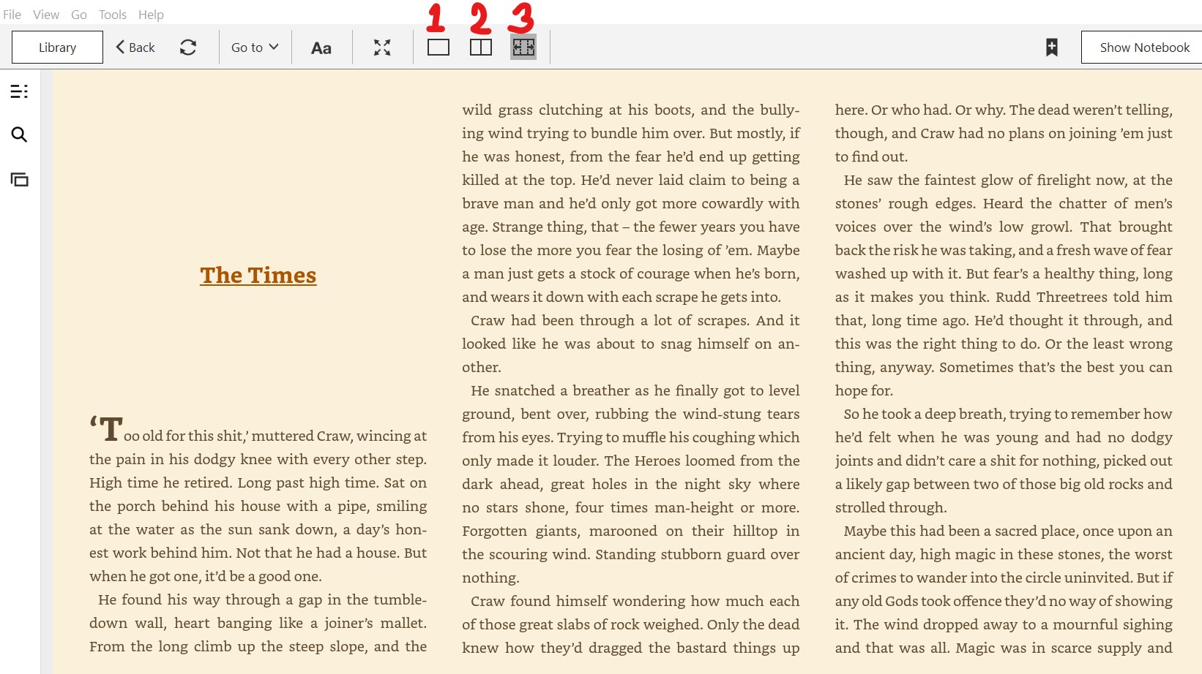The image size is (1202, 674).
Task: Open the View menu
Action: coord(45,14)
